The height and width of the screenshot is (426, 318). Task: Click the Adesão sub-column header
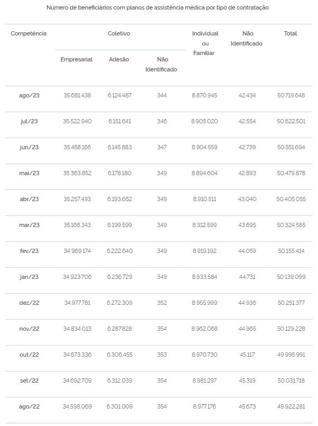click(119, 59)
